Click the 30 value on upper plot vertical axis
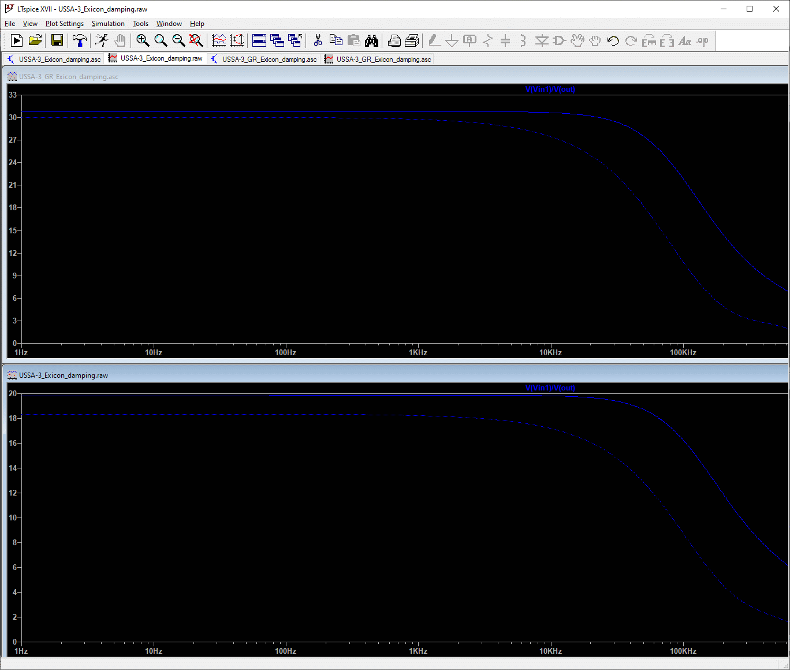Viewport: 790px width, 670px height. [x=13, y=117]
